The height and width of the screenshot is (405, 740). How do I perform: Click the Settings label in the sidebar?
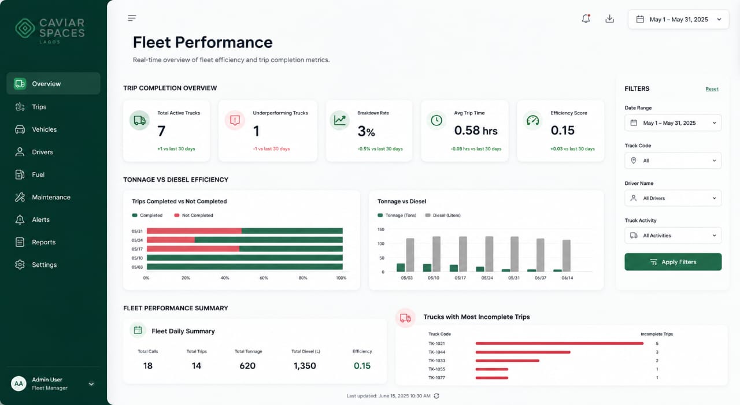tap(45, 265)
